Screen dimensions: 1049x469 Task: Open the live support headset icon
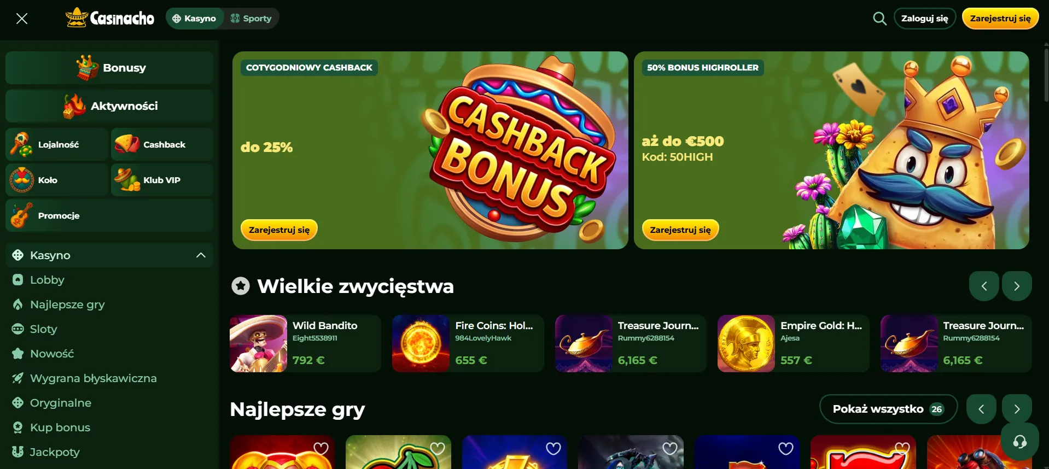pyautogui.click(x=1019, y=441)
